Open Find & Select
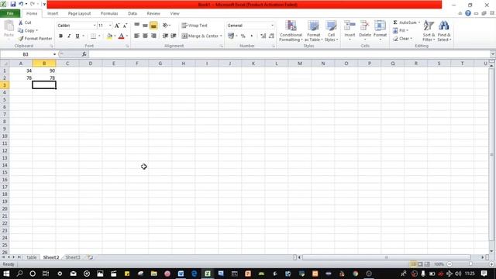Image resolution: width=496 pixels, height=279 pixels. 444,31
